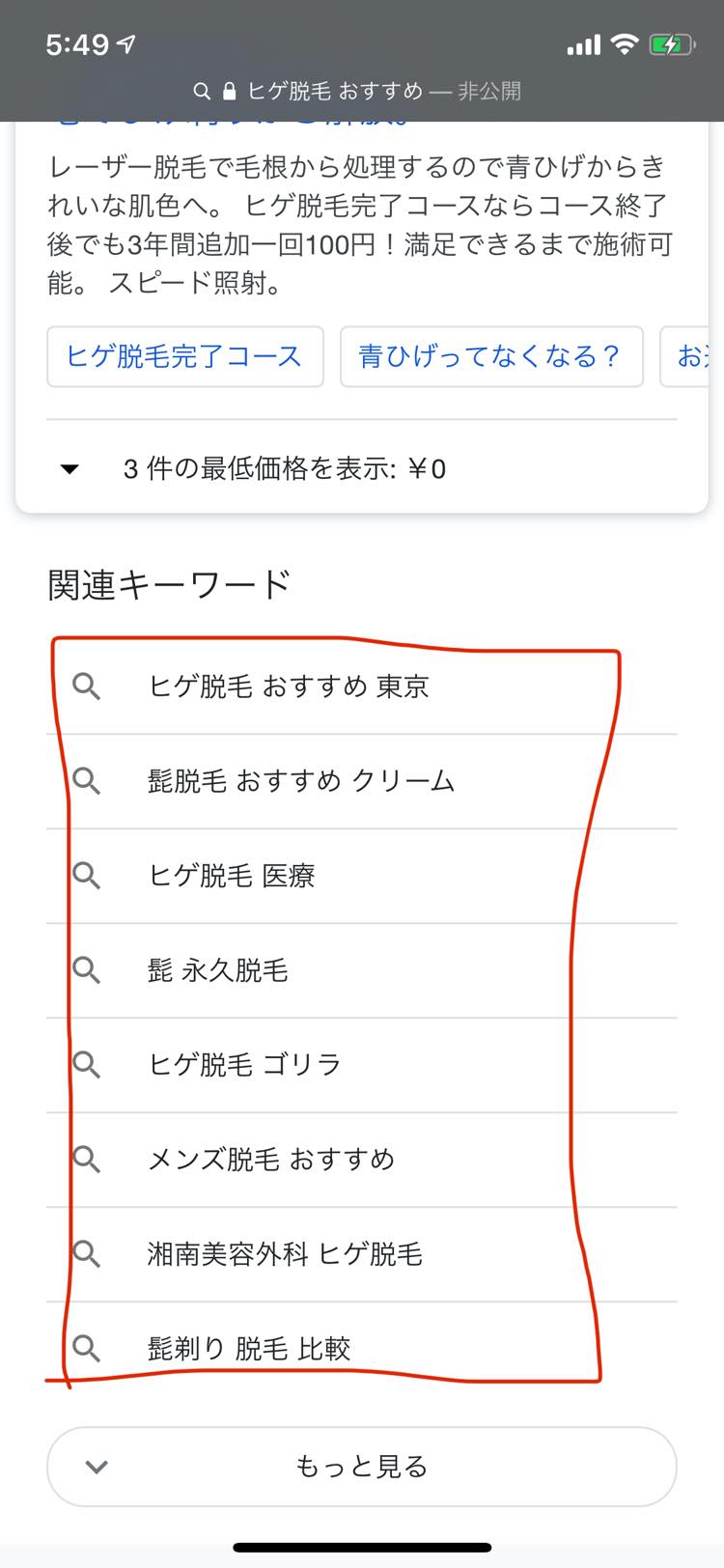Viewport: 724px width, 1568px height.
Task: Expand the 3 件の最低価格を表示 triangle
Action: (x=70, y=469)
